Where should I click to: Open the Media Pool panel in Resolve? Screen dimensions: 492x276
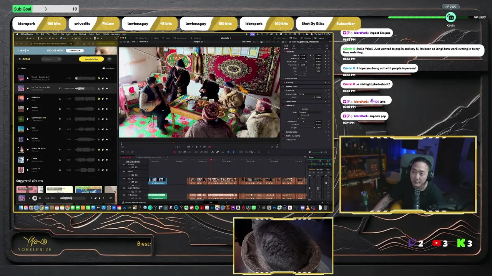pos(141,38)
